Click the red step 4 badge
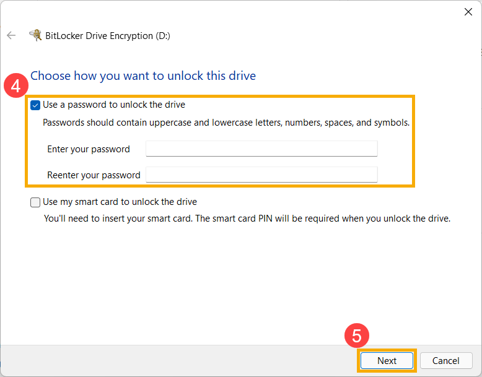482x377 pixels. pos(16,85)
